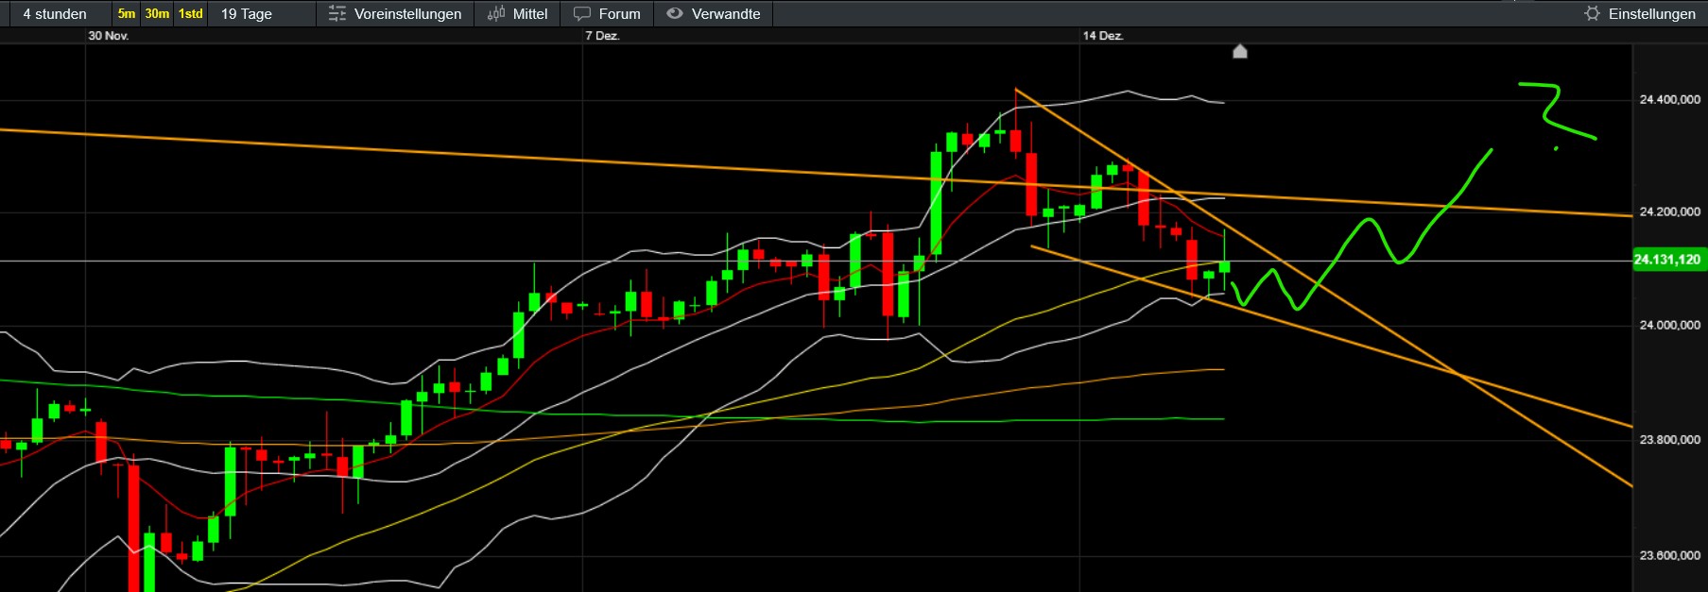Switch to the 30m quick interval
Screen dimensions: 1708x592
click(x=157, y=14)
